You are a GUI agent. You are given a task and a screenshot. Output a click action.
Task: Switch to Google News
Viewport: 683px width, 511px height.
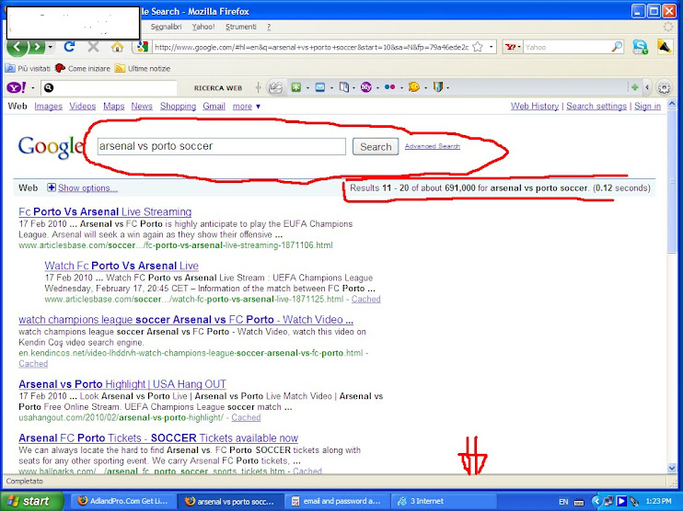(x=142, y=106)
